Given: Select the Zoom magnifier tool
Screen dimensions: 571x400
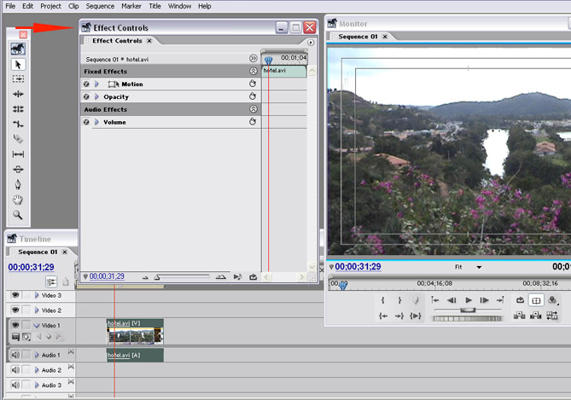Looking at the screenshot, I should [x=18, y=216].
